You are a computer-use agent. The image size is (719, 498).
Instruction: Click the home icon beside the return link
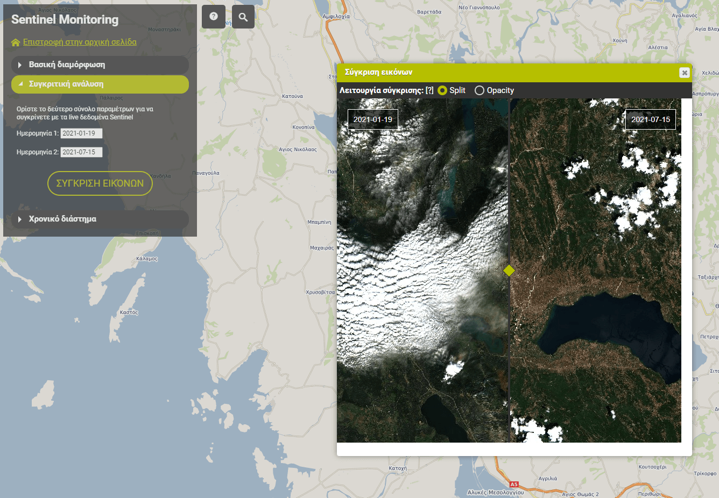click(x=16, y=42)
